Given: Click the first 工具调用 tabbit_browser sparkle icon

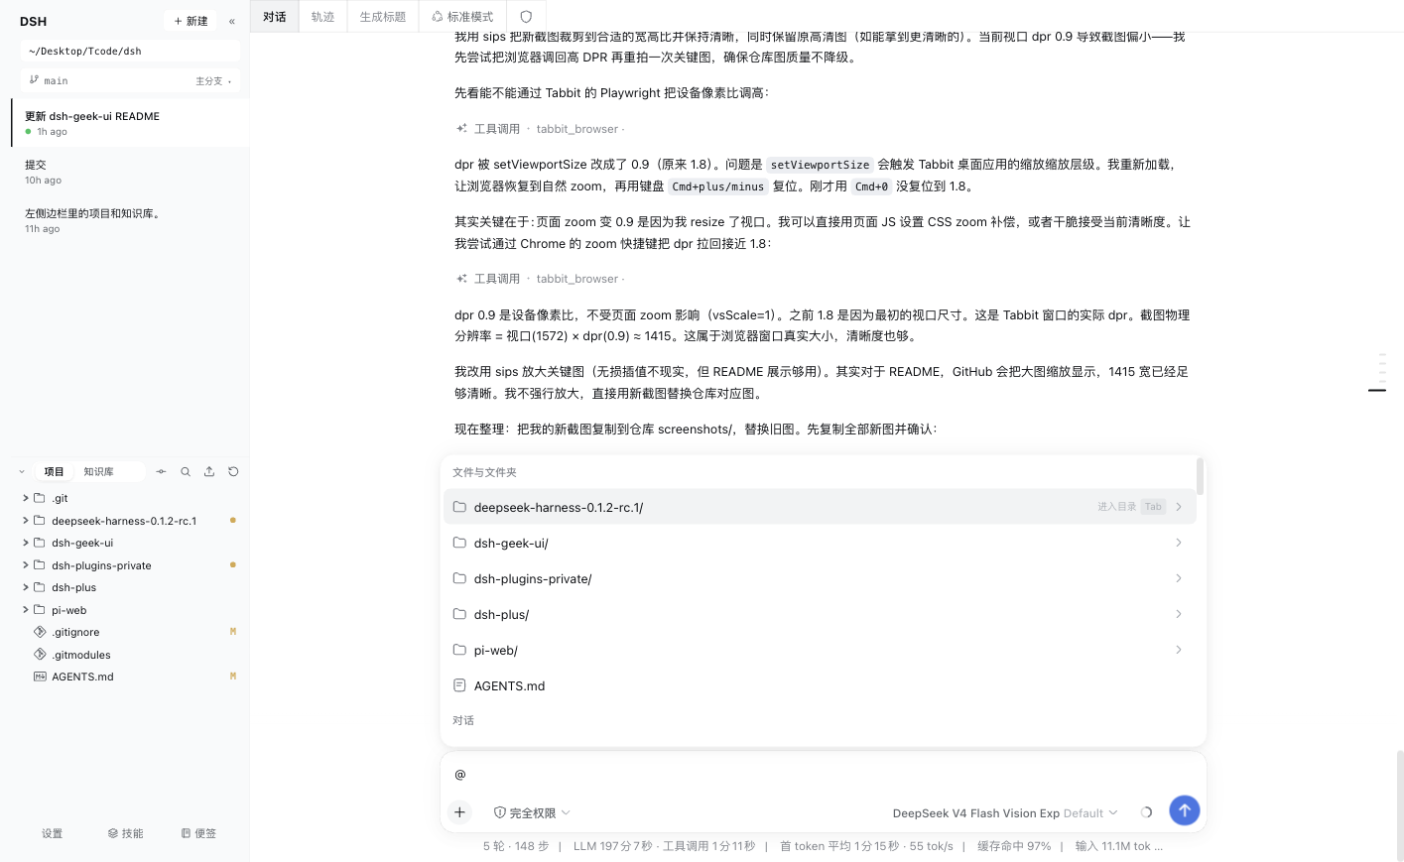Looking at the screenshot, I should pyautogui.click(x=461, y=129).
